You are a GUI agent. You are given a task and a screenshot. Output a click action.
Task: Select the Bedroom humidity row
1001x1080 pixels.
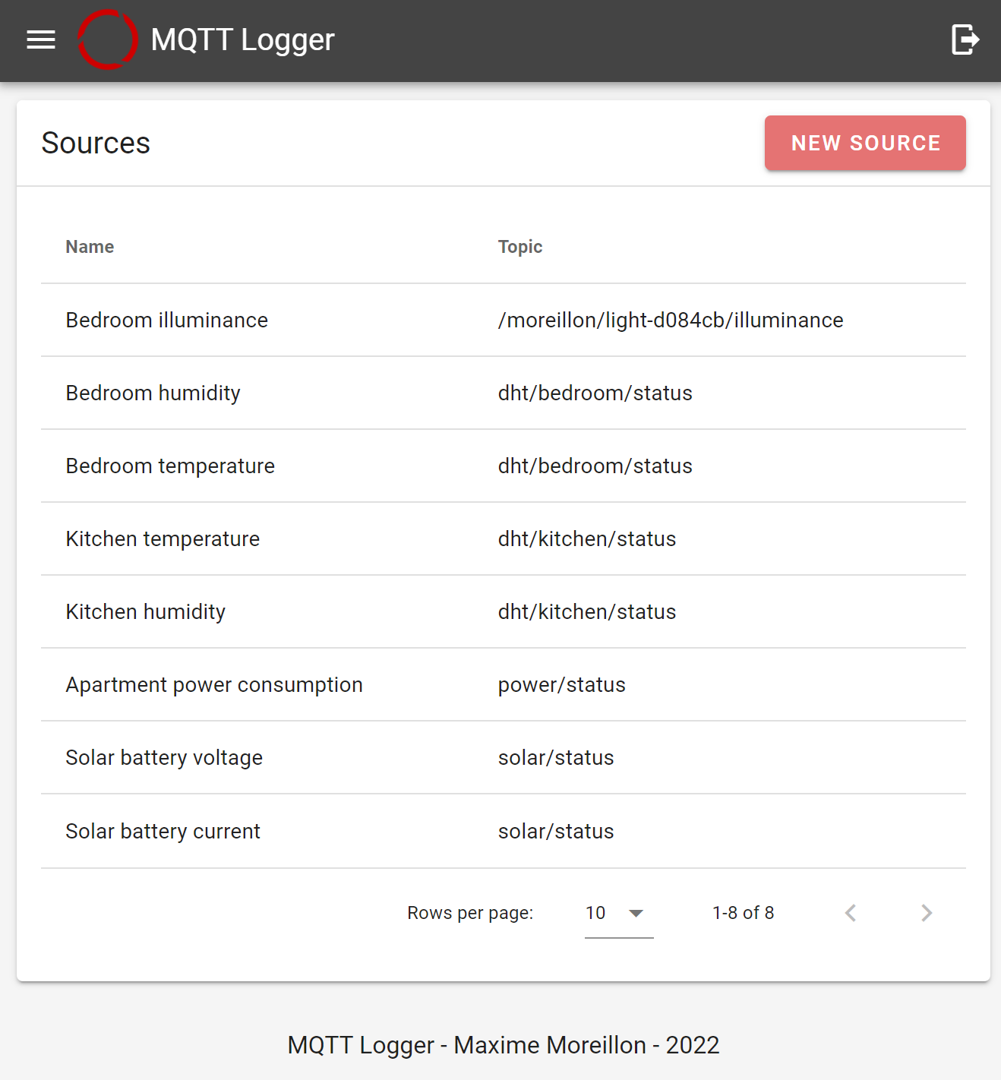504,393
